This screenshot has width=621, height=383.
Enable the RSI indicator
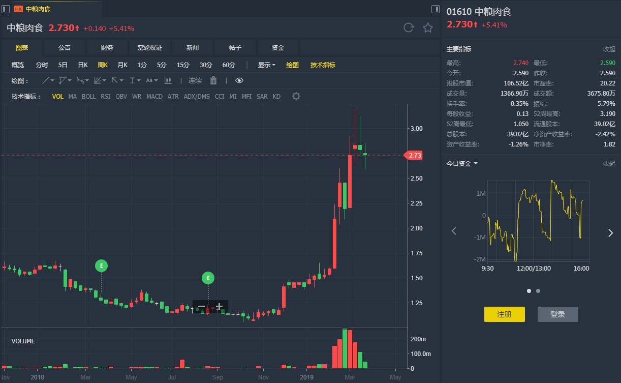[105, 96]
